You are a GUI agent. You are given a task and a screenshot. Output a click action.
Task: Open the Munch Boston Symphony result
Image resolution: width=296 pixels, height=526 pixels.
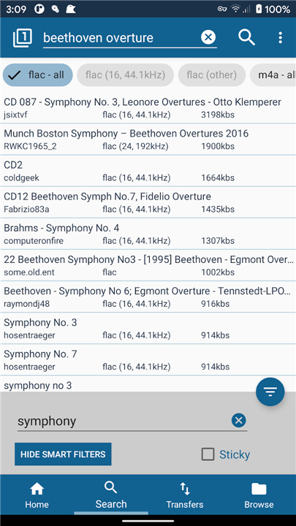[x=148, y=140]
